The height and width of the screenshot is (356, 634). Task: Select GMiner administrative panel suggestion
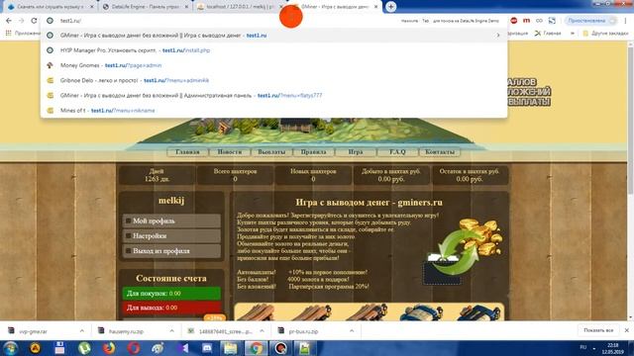click(x=273, y=95)
